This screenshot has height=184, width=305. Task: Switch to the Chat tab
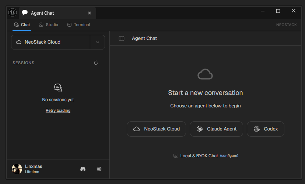[22, 25]
